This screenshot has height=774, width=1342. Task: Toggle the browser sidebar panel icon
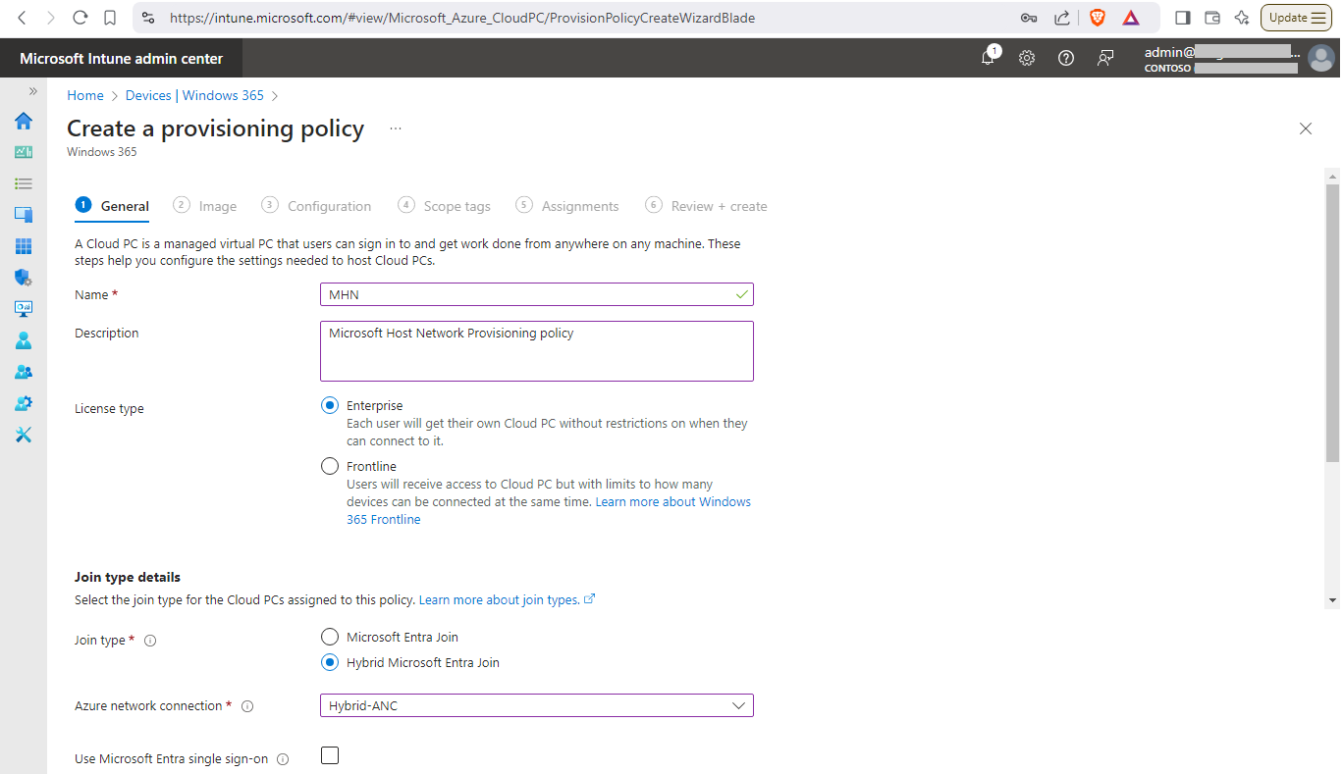click(x=1183, y=18)
